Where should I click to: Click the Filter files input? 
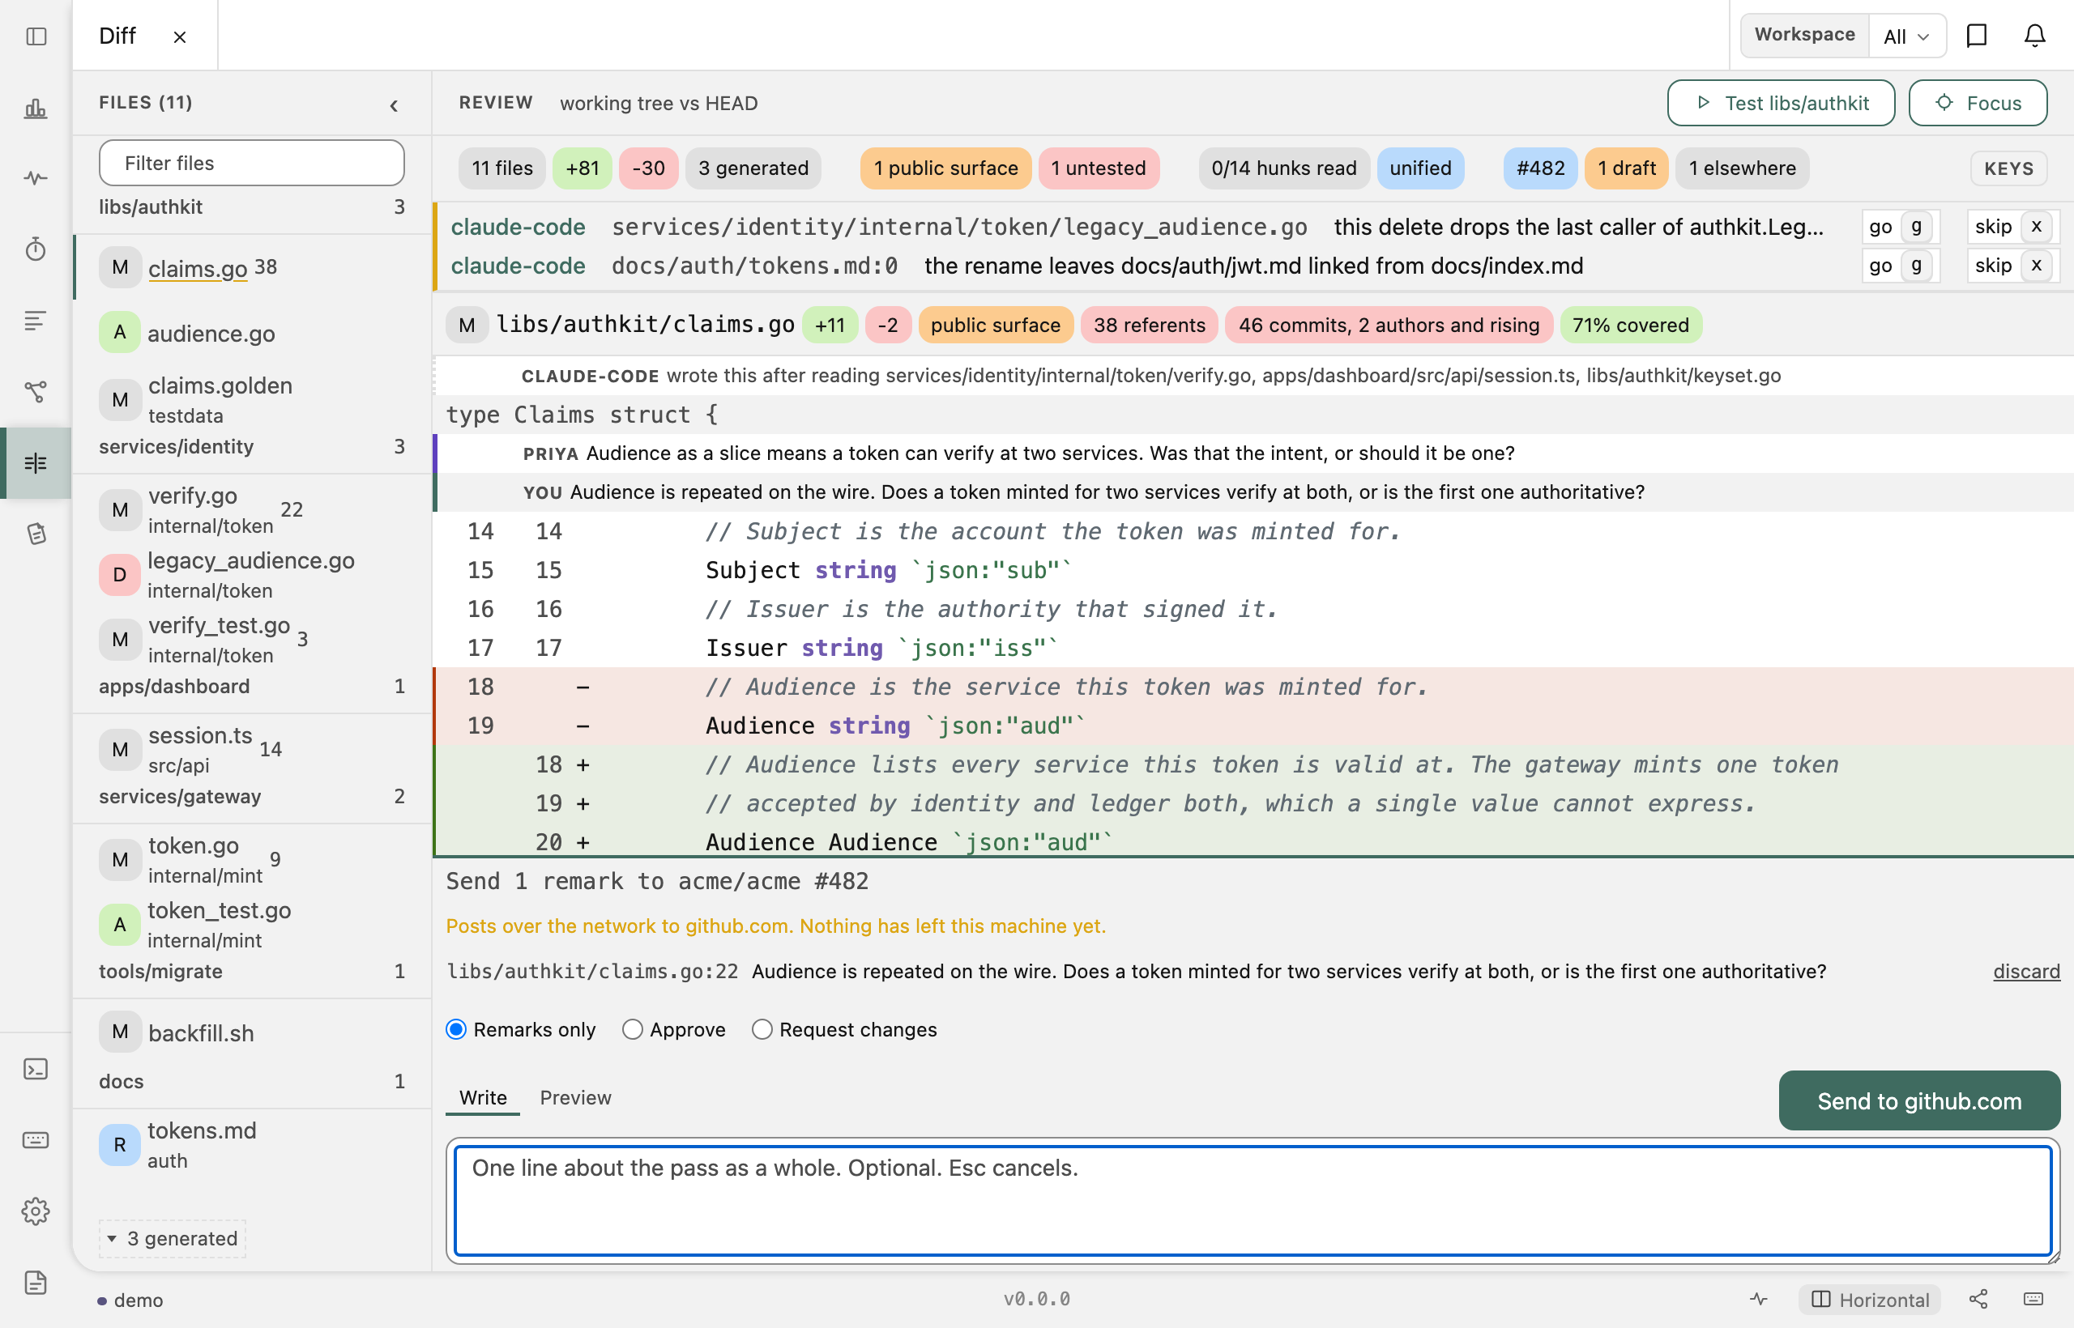click(x=252, y=163)
